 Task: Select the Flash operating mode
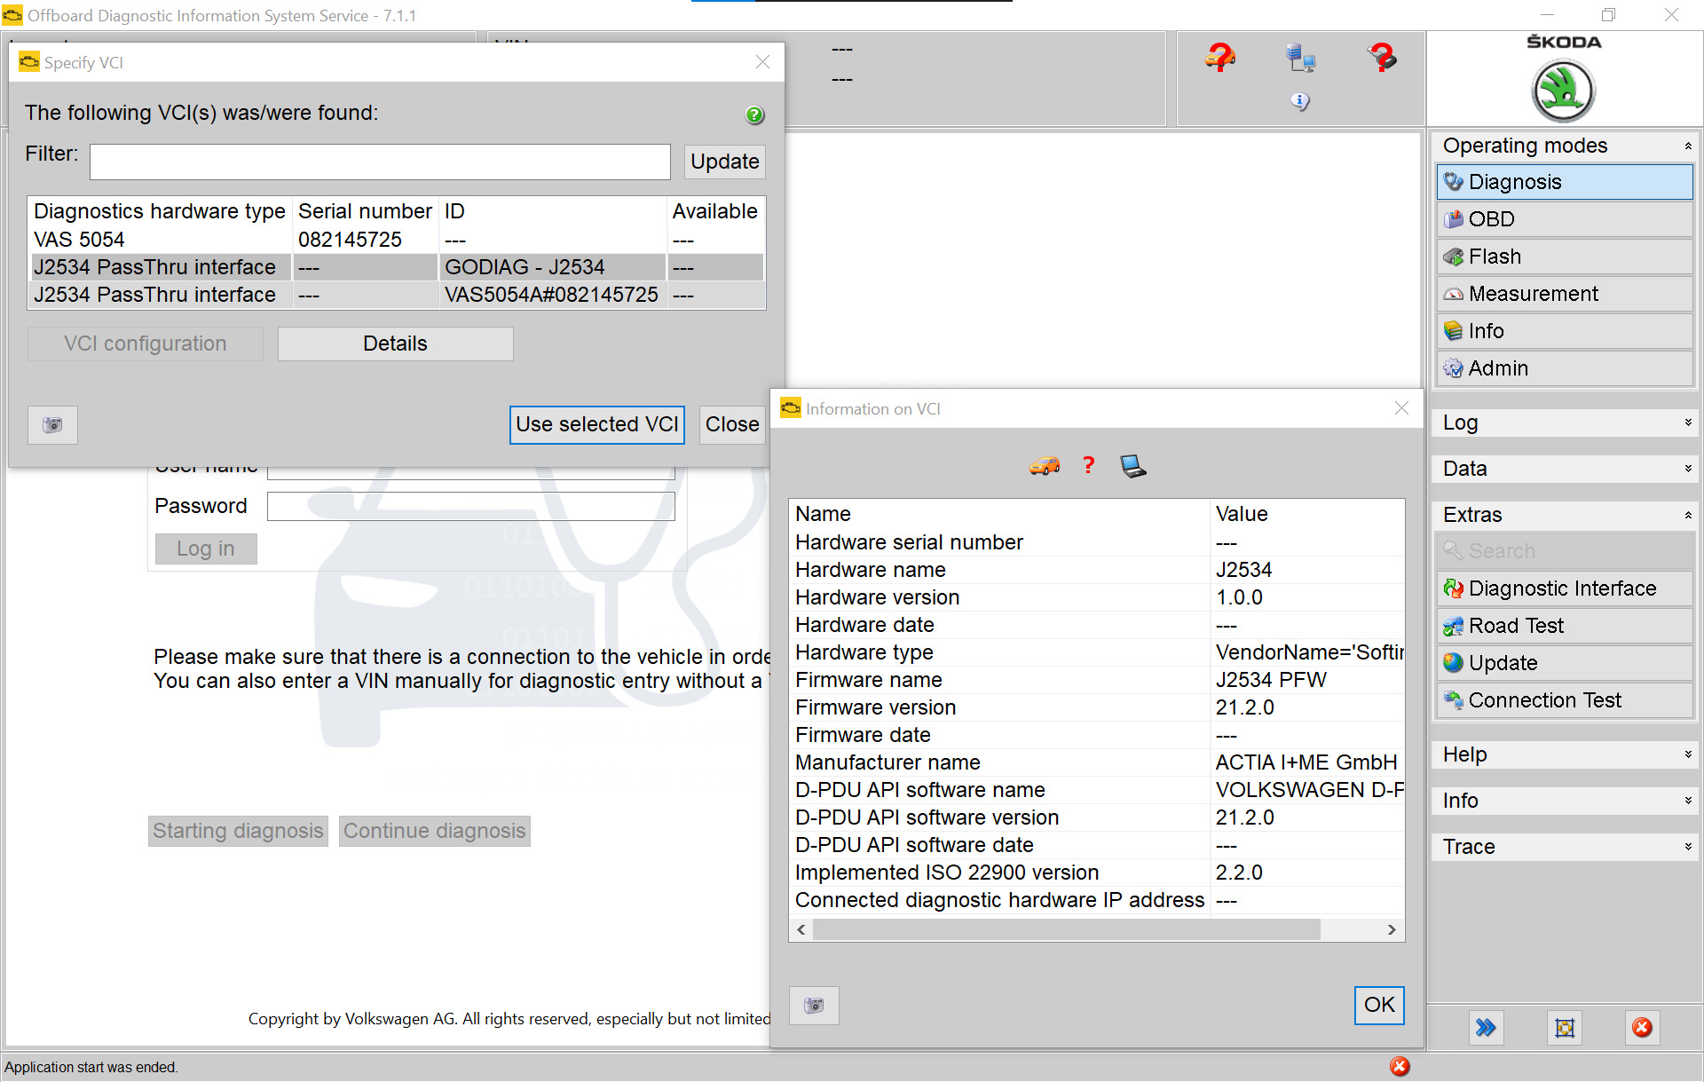1565,257
